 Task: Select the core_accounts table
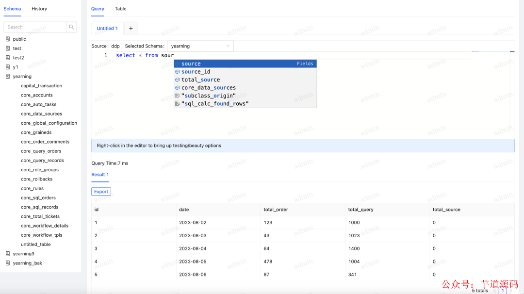37,95
